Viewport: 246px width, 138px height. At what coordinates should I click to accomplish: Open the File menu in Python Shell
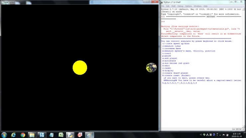pos(163,6)
